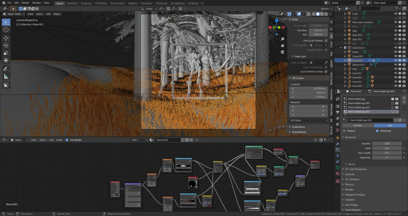Select the Annotate tool

[x=6, y=69]
